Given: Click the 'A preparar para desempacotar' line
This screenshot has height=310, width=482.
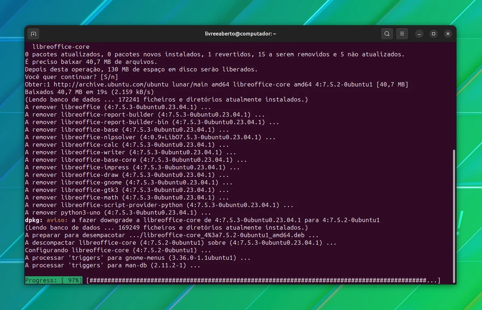Looking at the screenshot, I should click(x=172, y=235).
